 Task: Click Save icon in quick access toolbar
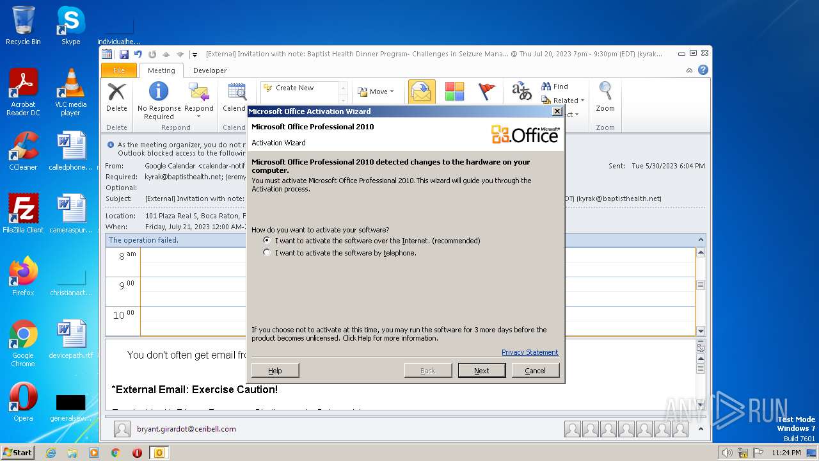pos(123,54)
